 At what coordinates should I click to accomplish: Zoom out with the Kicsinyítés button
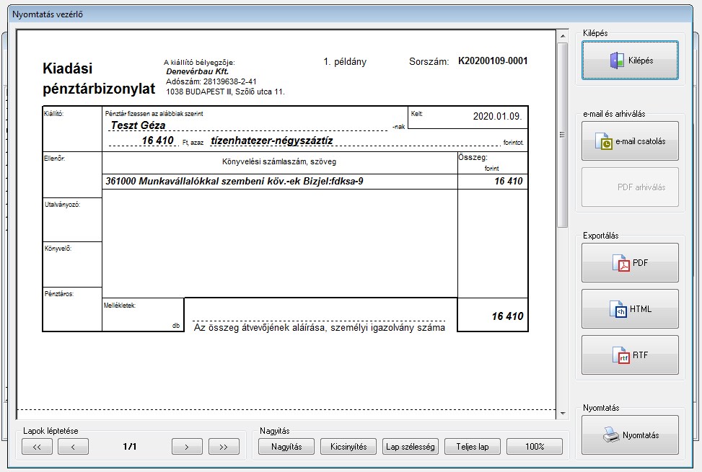[x=348, y=447]
